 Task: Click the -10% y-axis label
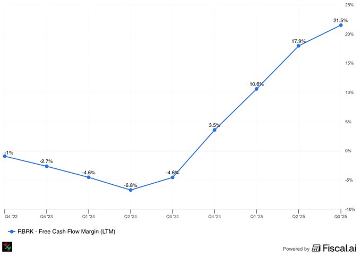(x=349, y=209)
